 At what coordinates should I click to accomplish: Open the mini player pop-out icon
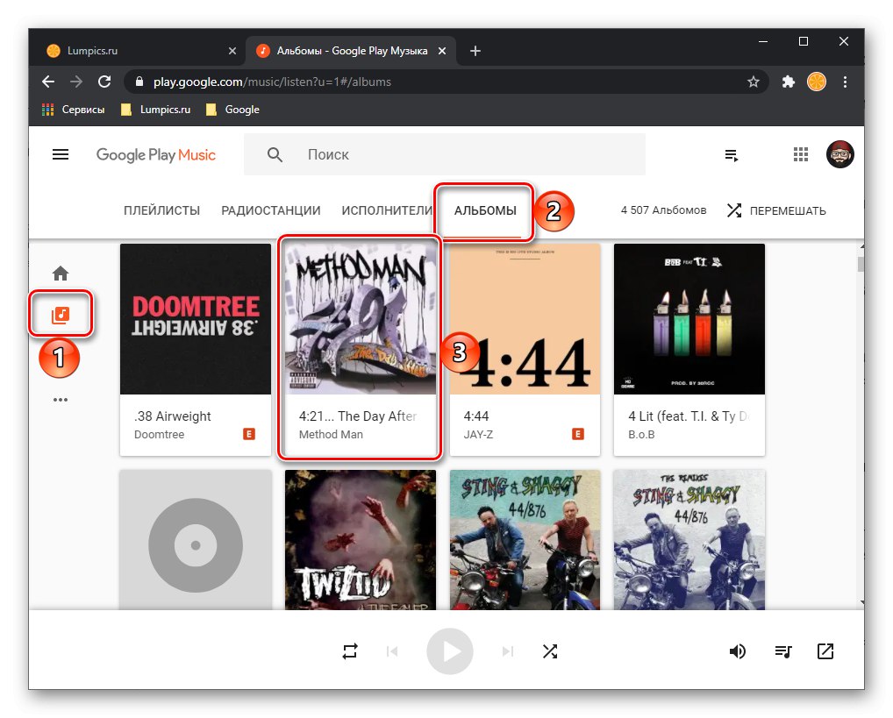825,651
